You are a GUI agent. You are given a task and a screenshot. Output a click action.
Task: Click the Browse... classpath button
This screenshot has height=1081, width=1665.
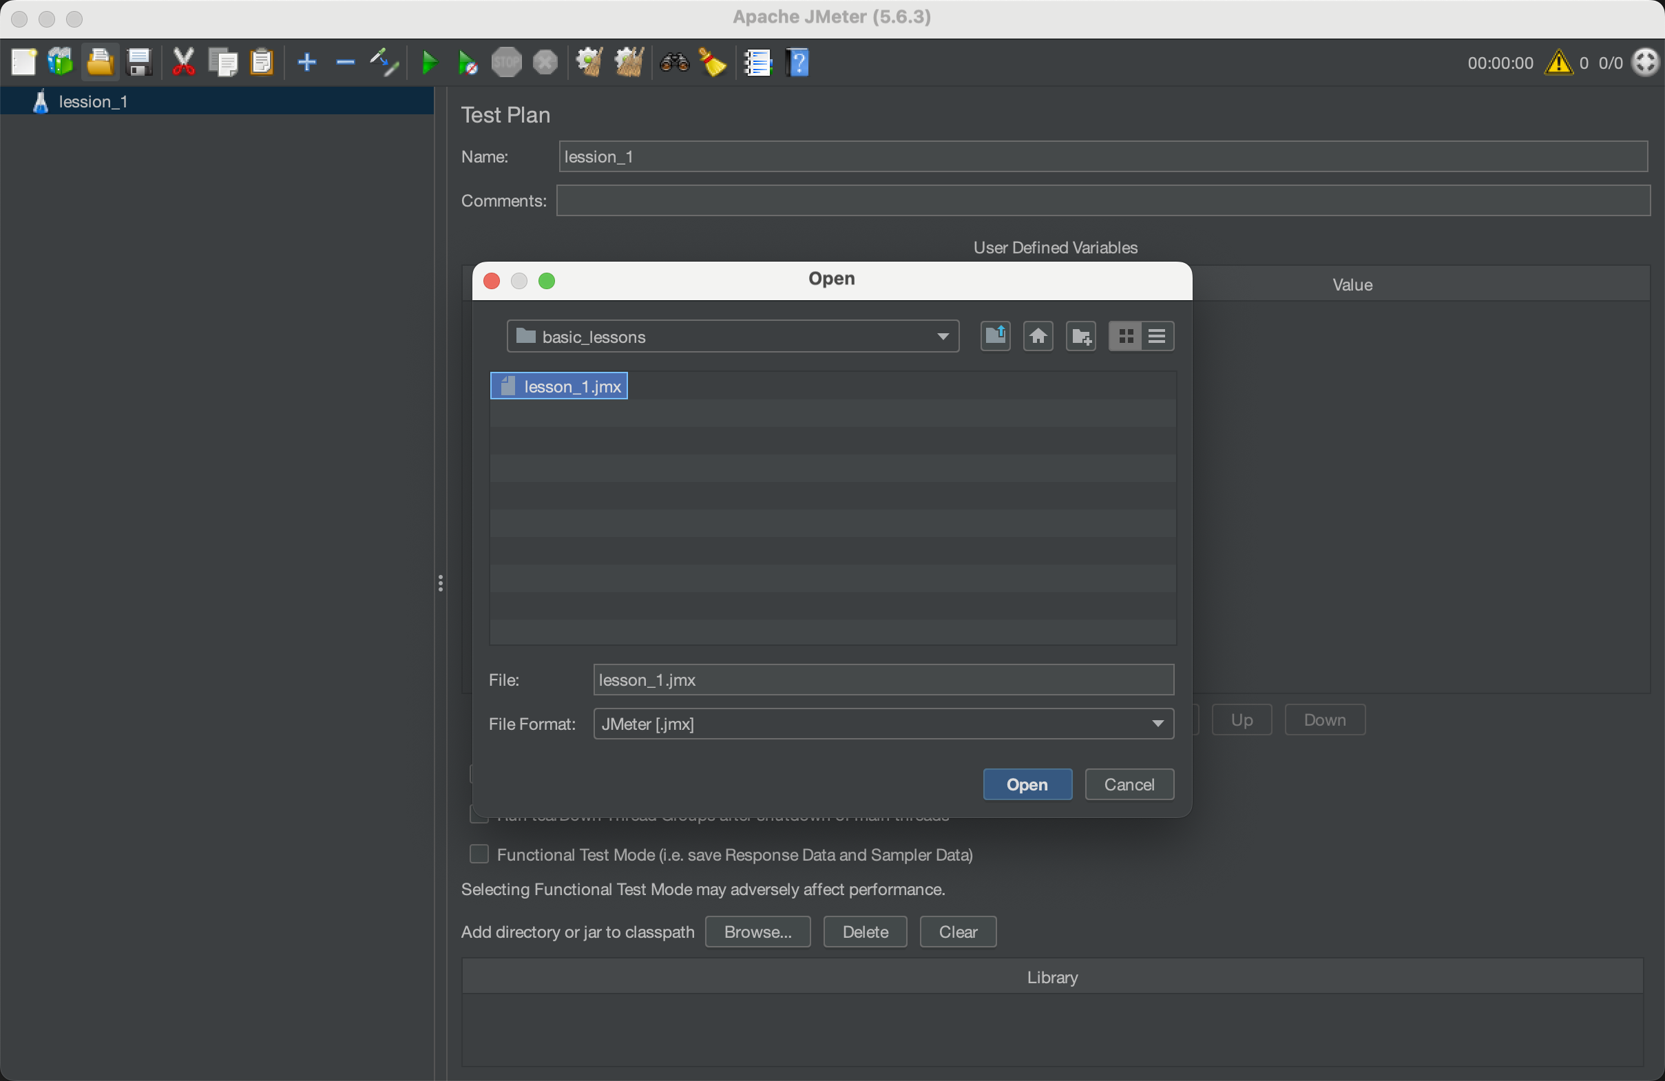pyautogui.click(x=757, y=932)
